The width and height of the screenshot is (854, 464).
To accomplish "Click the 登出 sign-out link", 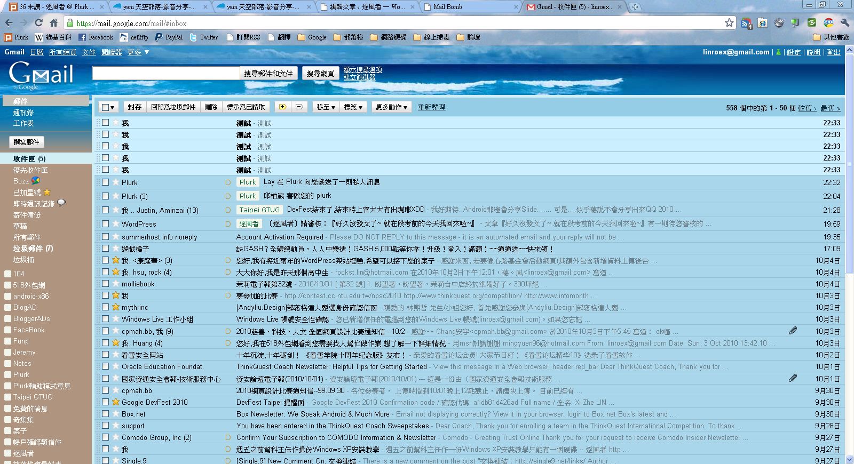I will (833, 52).
